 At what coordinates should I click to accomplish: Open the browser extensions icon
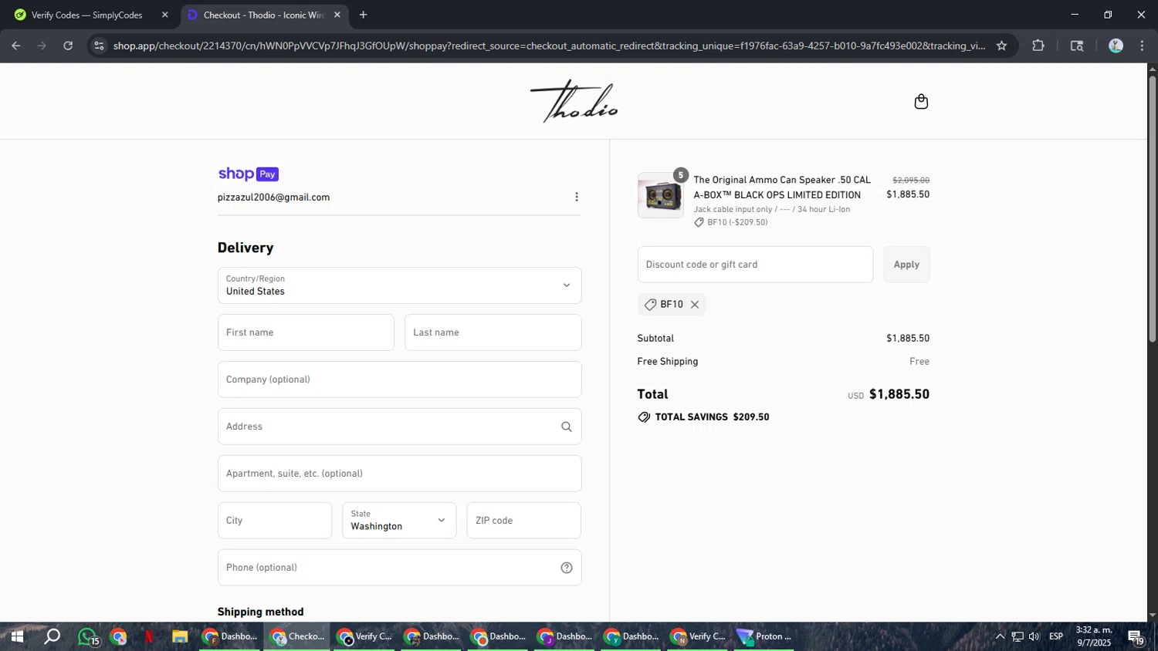[1038, 46]
